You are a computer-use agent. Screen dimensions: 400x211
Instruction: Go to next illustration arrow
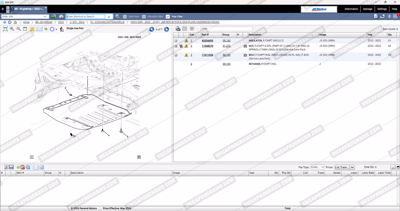(x=166, y=29)
